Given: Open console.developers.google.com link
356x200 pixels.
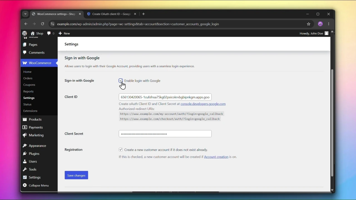Looking at the screenshot, I should [x=203, y=104].
